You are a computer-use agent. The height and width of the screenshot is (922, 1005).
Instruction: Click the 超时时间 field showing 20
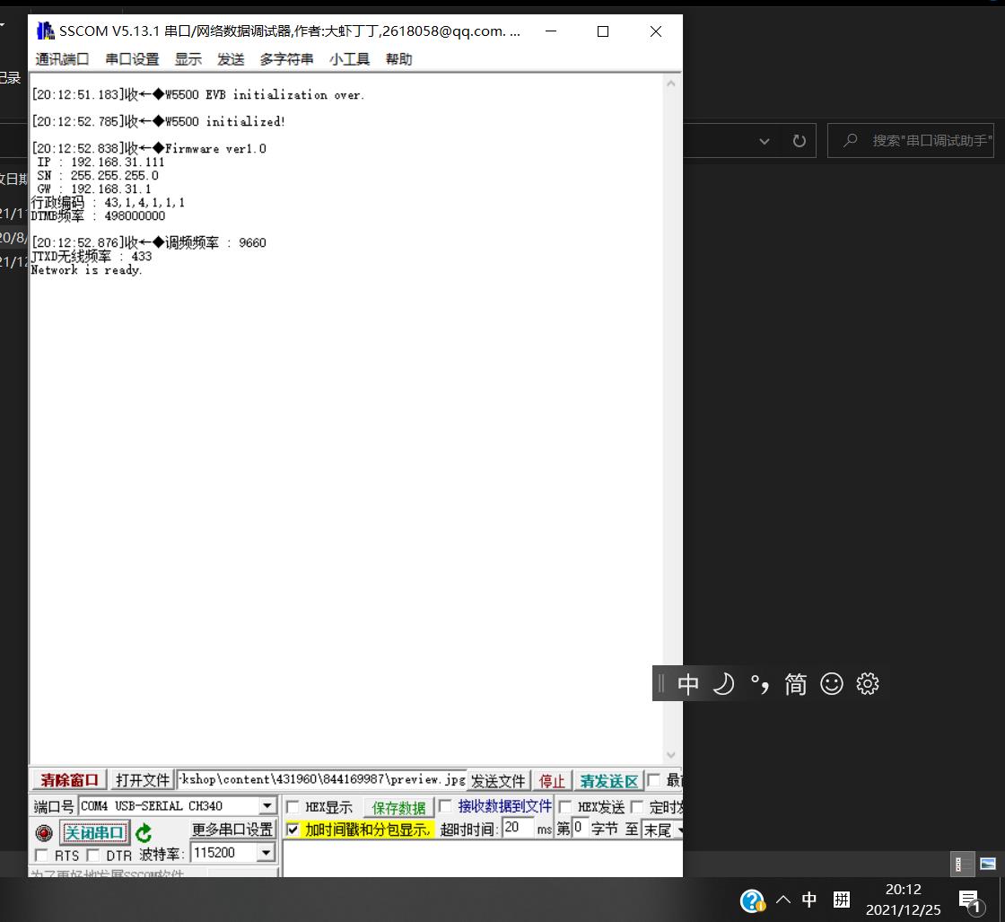pyautogui.click(x=518, y=828)
